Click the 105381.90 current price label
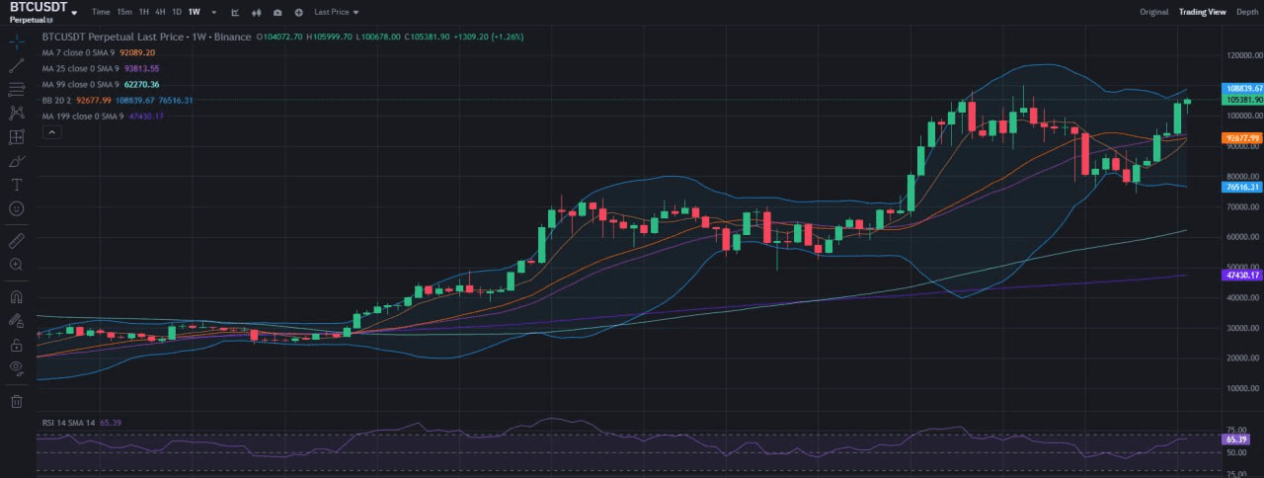This screenshot has height=478, width=1264. (x=1243, y=100)
